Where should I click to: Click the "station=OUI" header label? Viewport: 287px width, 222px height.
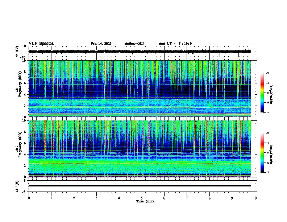click(x=134, y=44)
